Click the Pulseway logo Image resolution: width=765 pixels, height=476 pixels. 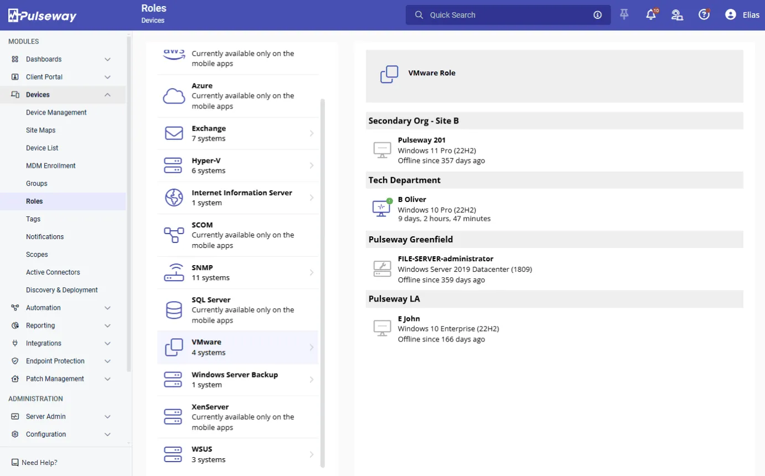42,15
